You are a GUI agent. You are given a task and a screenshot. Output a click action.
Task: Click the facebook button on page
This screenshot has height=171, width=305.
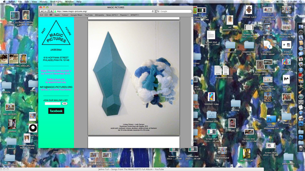pyautogui.click(x=56, y=111)
